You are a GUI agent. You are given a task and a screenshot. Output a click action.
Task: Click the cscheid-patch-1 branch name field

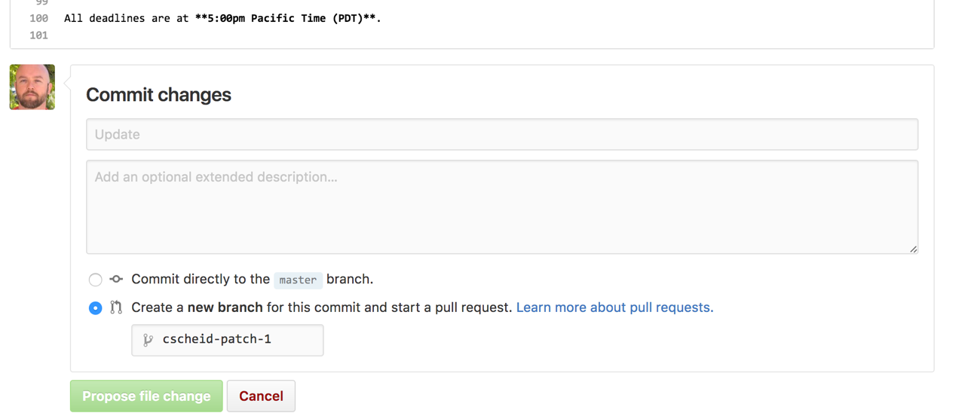click(x=234, y=340)
